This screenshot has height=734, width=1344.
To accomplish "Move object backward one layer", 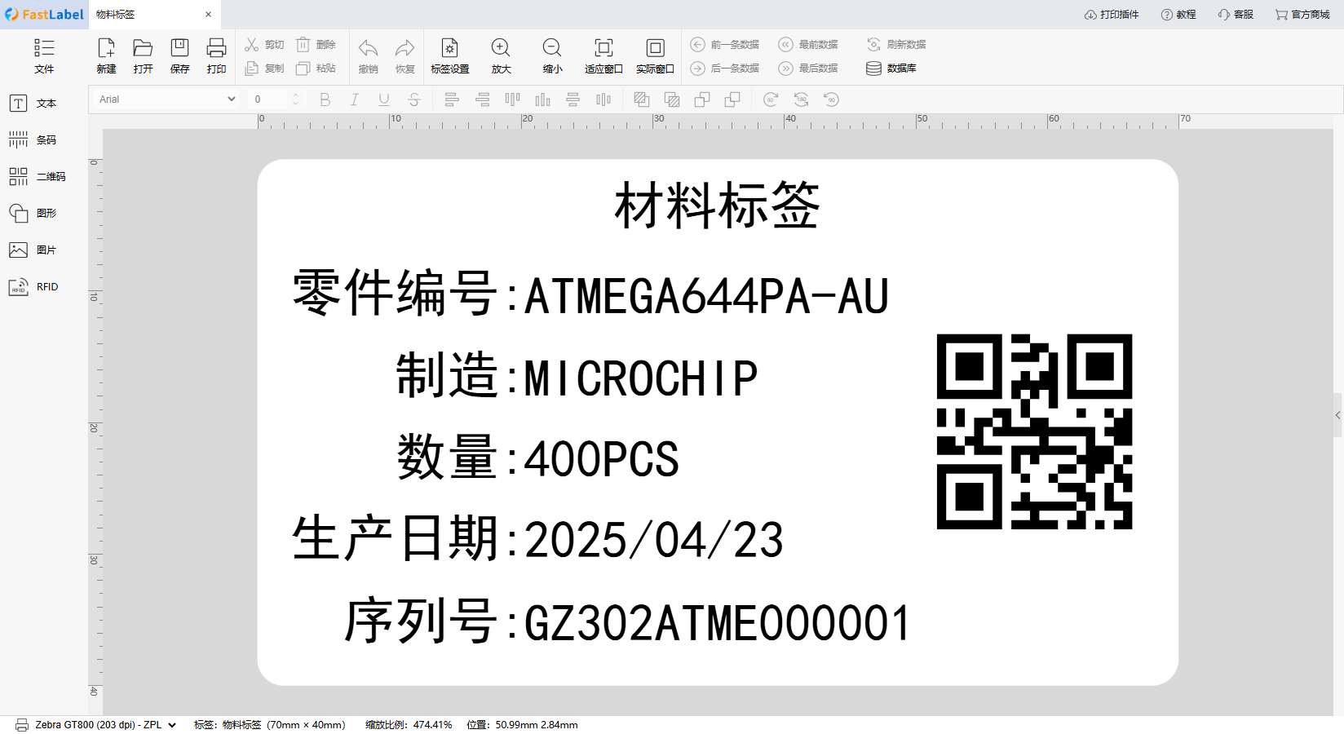I will tap(732, 99).
